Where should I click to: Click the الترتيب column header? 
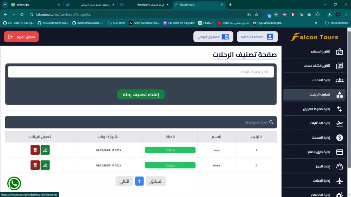(x=256, y=137)
